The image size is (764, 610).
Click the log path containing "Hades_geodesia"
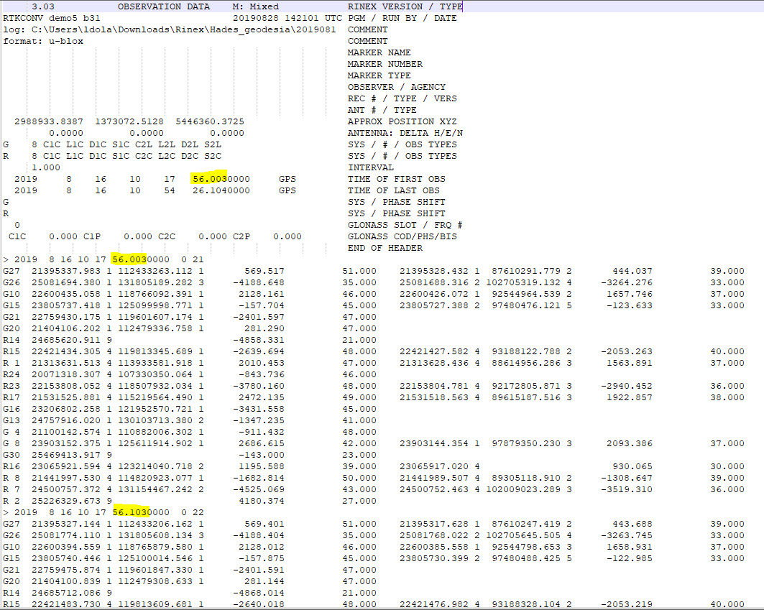click(170, 29)
